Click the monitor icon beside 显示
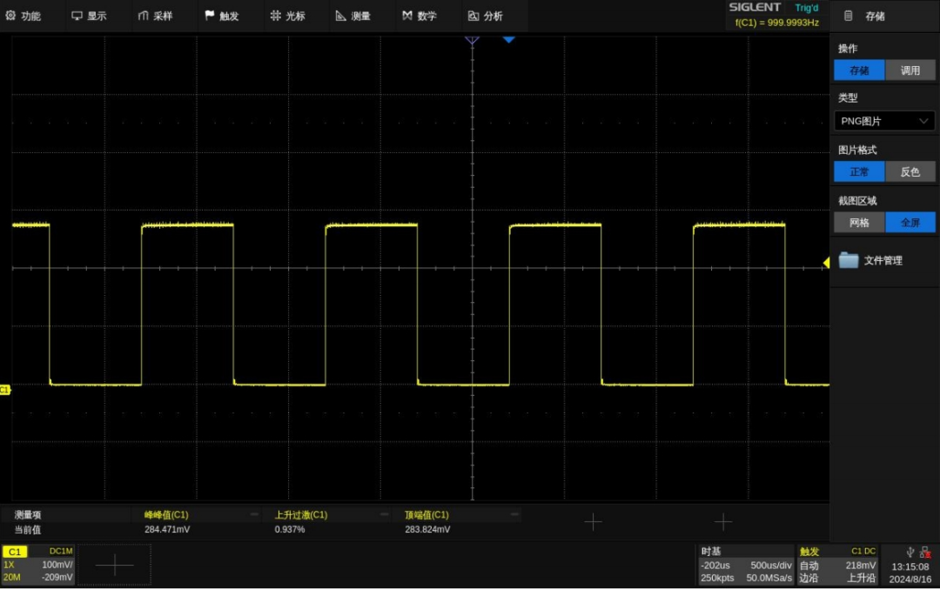The height and width of the screenshot is (590, 940). point(77,16)
